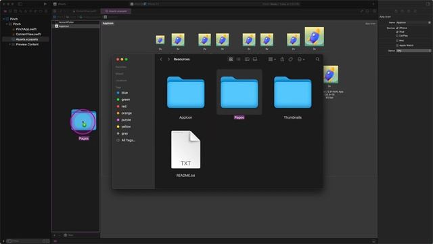433x244 pixels.
Task: Click the add asset plus button
Action: pos(54,235)
